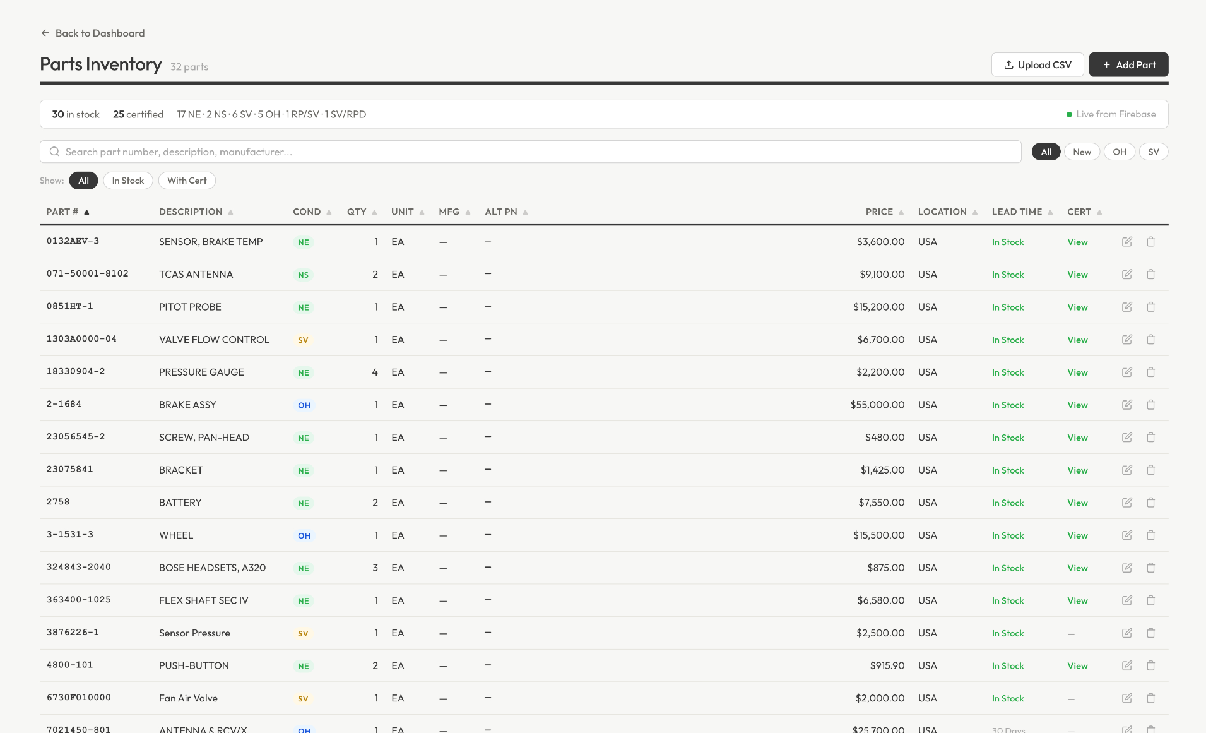Viewport: 1206px width, 733px height.
Task: View details of the PRESSURE GAUGE part
Action: [1077, 372]
